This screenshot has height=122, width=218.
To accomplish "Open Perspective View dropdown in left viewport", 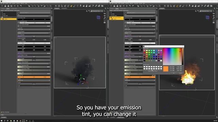I will point(97,11).
